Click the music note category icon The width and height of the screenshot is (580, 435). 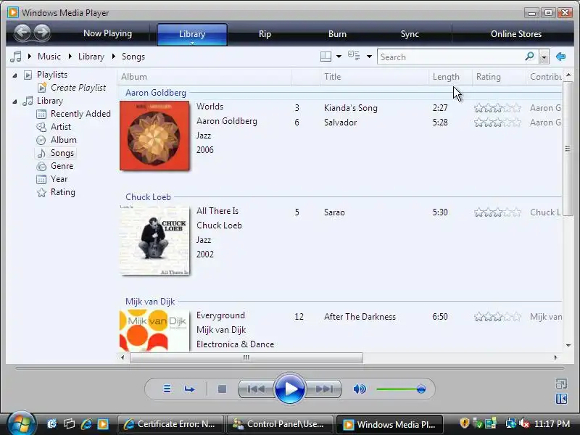pyautogui.click(x=16, y=57)
